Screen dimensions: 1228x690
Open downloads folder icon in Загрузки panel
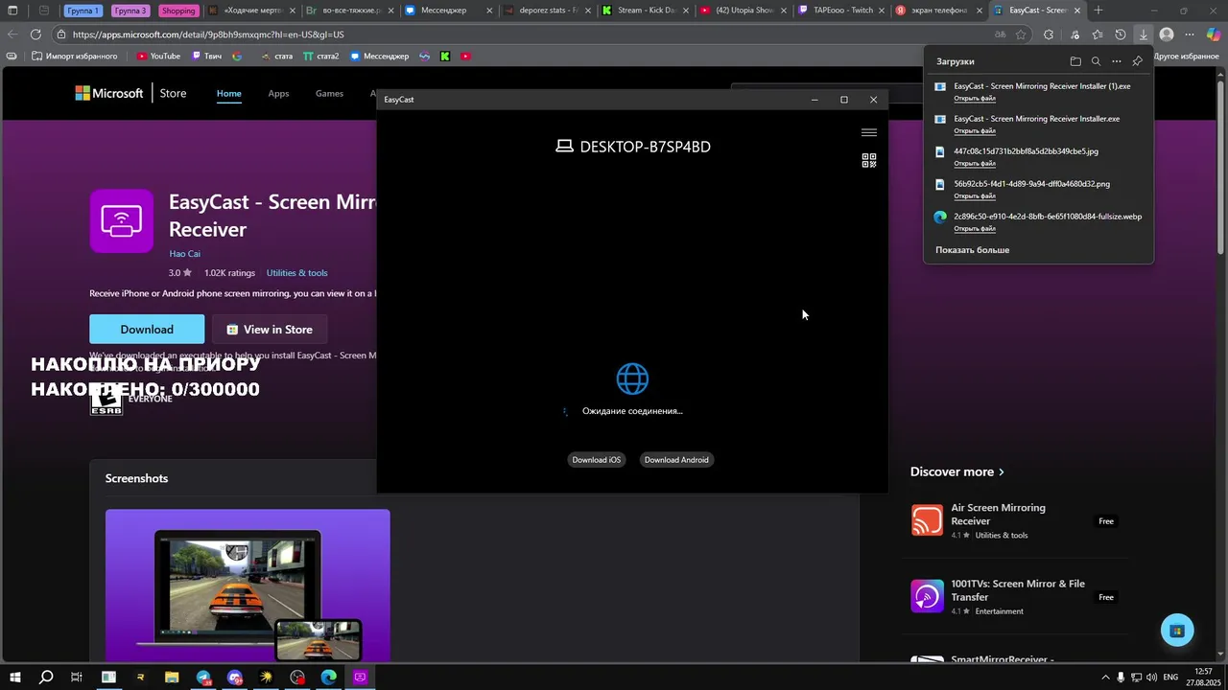[x=1075, y=61]
